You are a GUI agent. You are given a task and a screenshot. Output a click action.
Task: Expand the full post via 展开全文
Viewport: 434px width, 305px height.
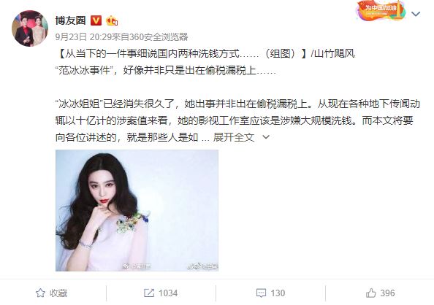[234, 137]
